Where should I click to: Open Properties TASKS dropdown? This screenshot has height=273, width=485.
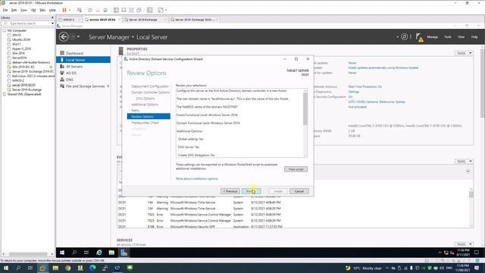pos(464,53)
